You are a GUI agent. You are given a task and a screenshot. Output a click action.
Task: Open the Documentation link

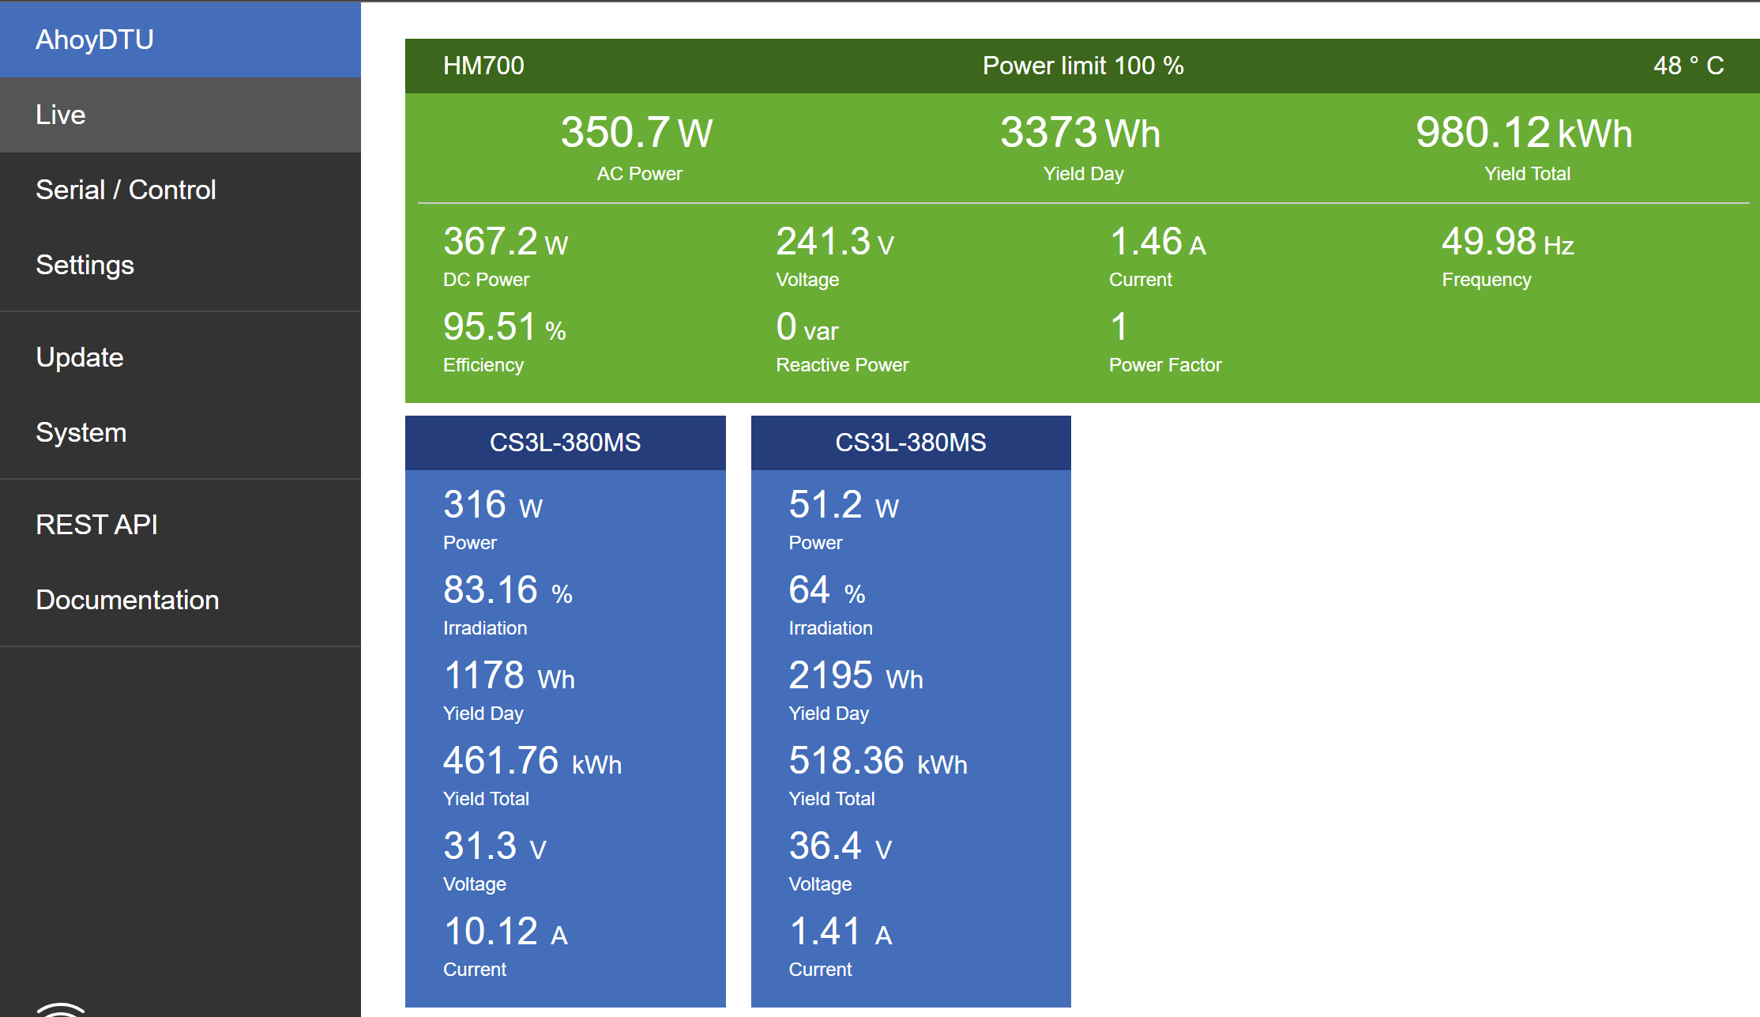click(127, 600)
